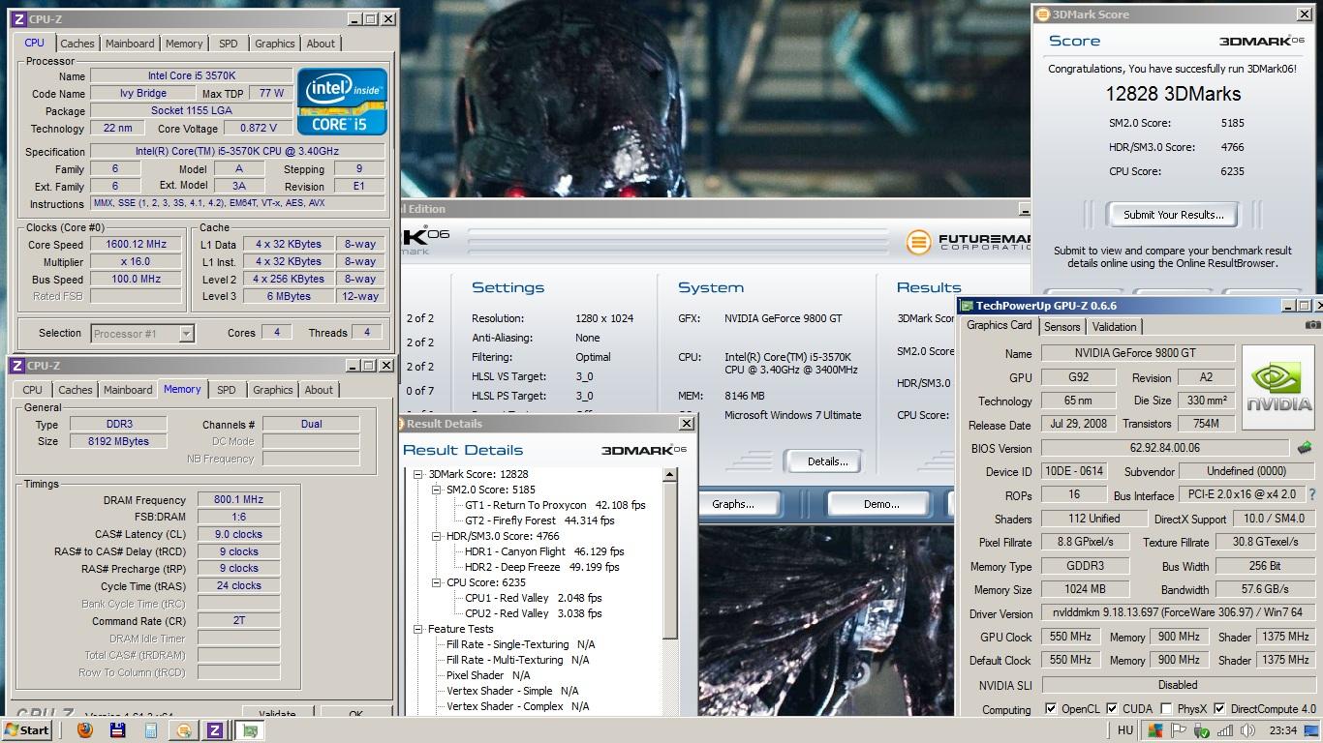
Task: Toggle the OpenCL checkbox in GPU-Z
Action: pos(1051,709)
